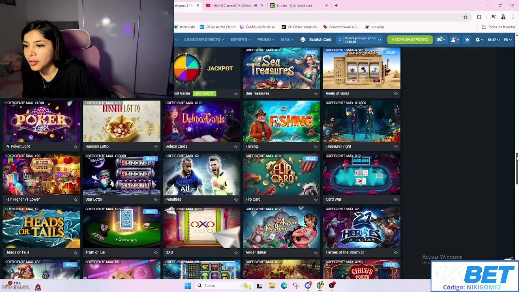The image size is (519, 292).
Task: Favorite the Heads or Tails star
Action: coord(75,253)
